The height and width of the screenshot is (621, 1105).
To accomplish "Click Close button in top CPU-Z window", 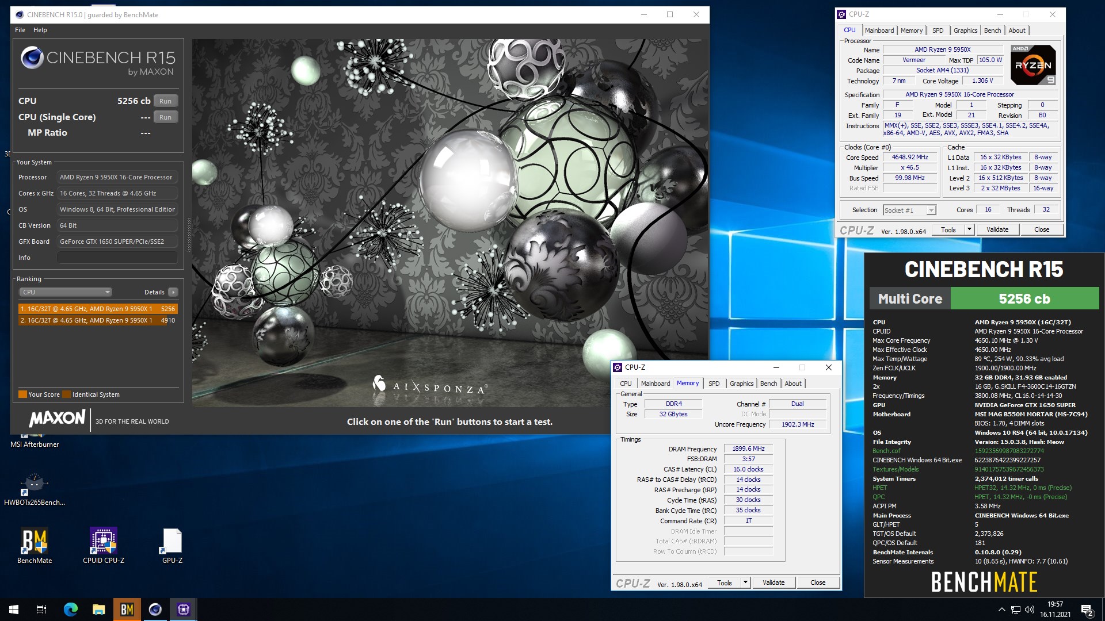I will coord(1042,229).
